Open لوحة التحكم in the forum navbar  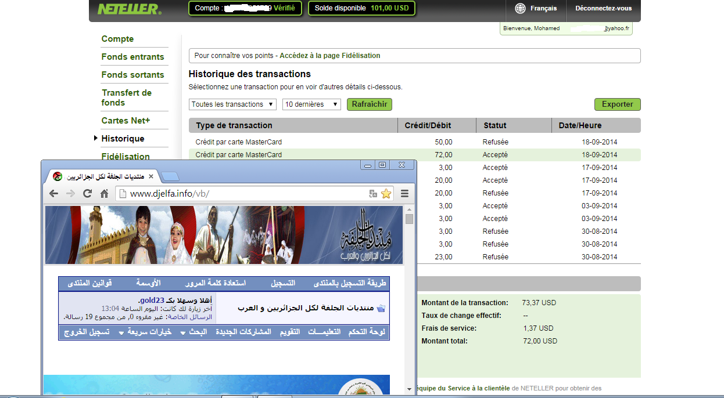[367, 332]
